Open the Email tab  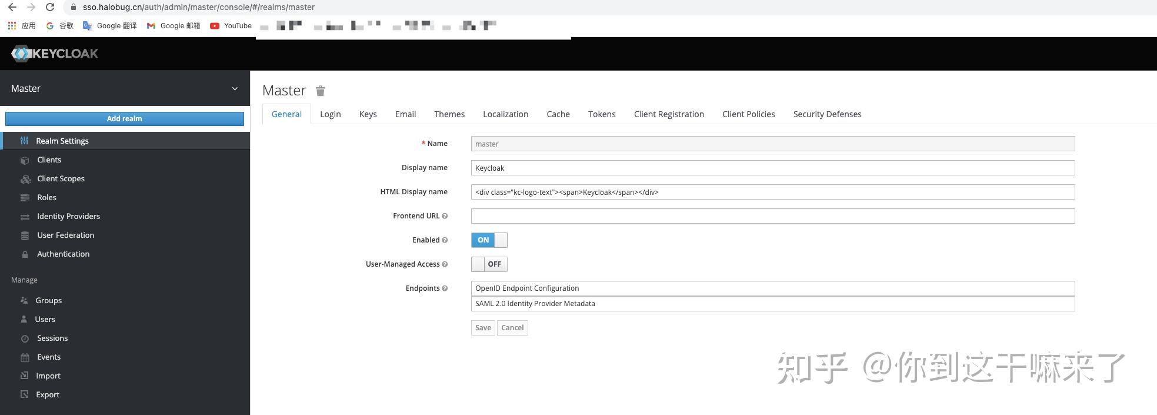tap(405, 114)
